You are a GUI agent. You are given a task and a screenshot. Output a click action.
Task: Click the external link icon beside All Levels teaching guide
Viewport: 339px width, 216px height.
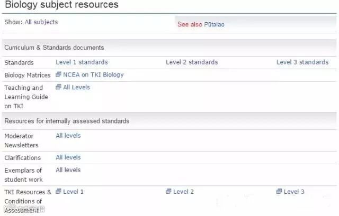click(x=58, y=88)
